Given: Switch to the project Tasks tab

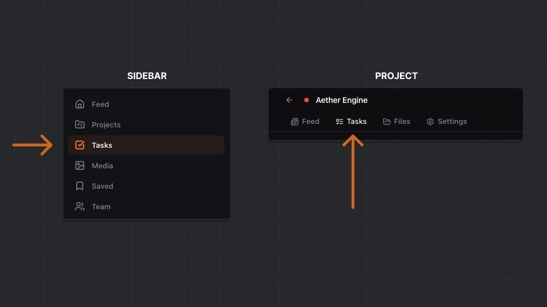Looking at the screenshot, I should (352, 122).
